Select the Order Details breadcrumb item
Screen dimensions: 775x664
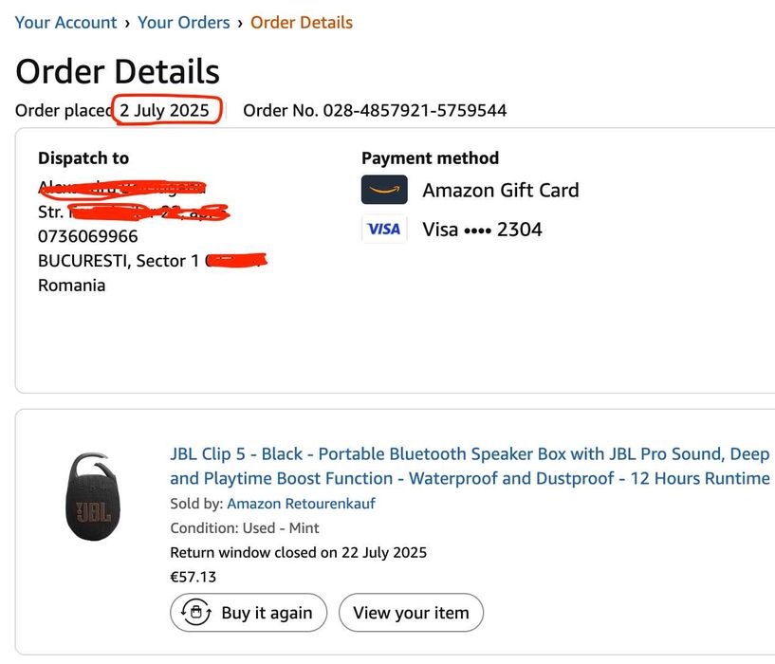point(302,22)
